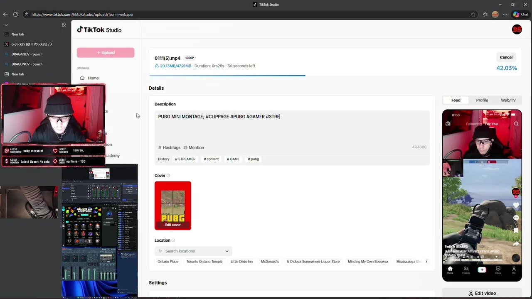Reload the page with the refresh icon

coord(15,14)
